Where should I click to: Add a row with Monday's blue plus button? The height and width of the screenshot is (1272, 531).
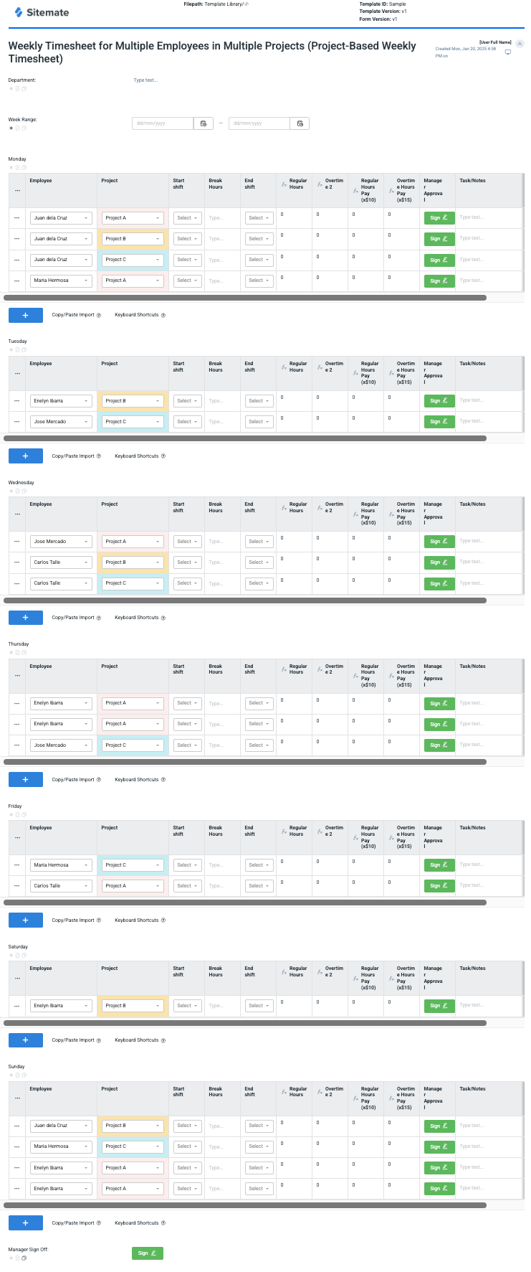pyautogui.click(x=26, y=315)
